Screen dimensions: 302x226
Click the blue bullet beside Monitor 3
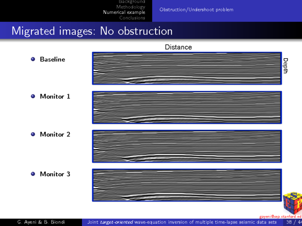coord(33,174)
